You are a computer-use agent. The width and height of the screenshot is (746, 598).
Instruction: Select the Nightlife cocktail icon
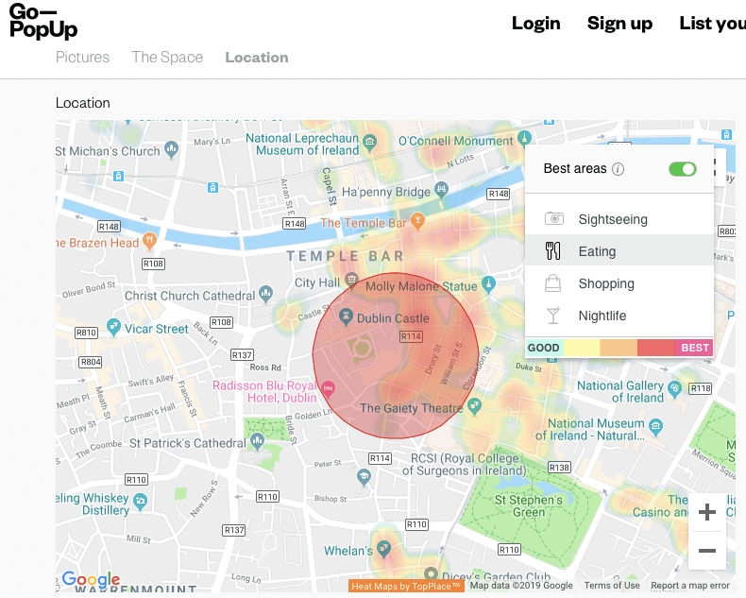coord(552,316)
